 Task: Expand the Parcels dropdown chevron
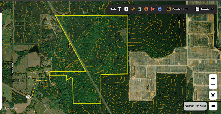pos(187,9)
